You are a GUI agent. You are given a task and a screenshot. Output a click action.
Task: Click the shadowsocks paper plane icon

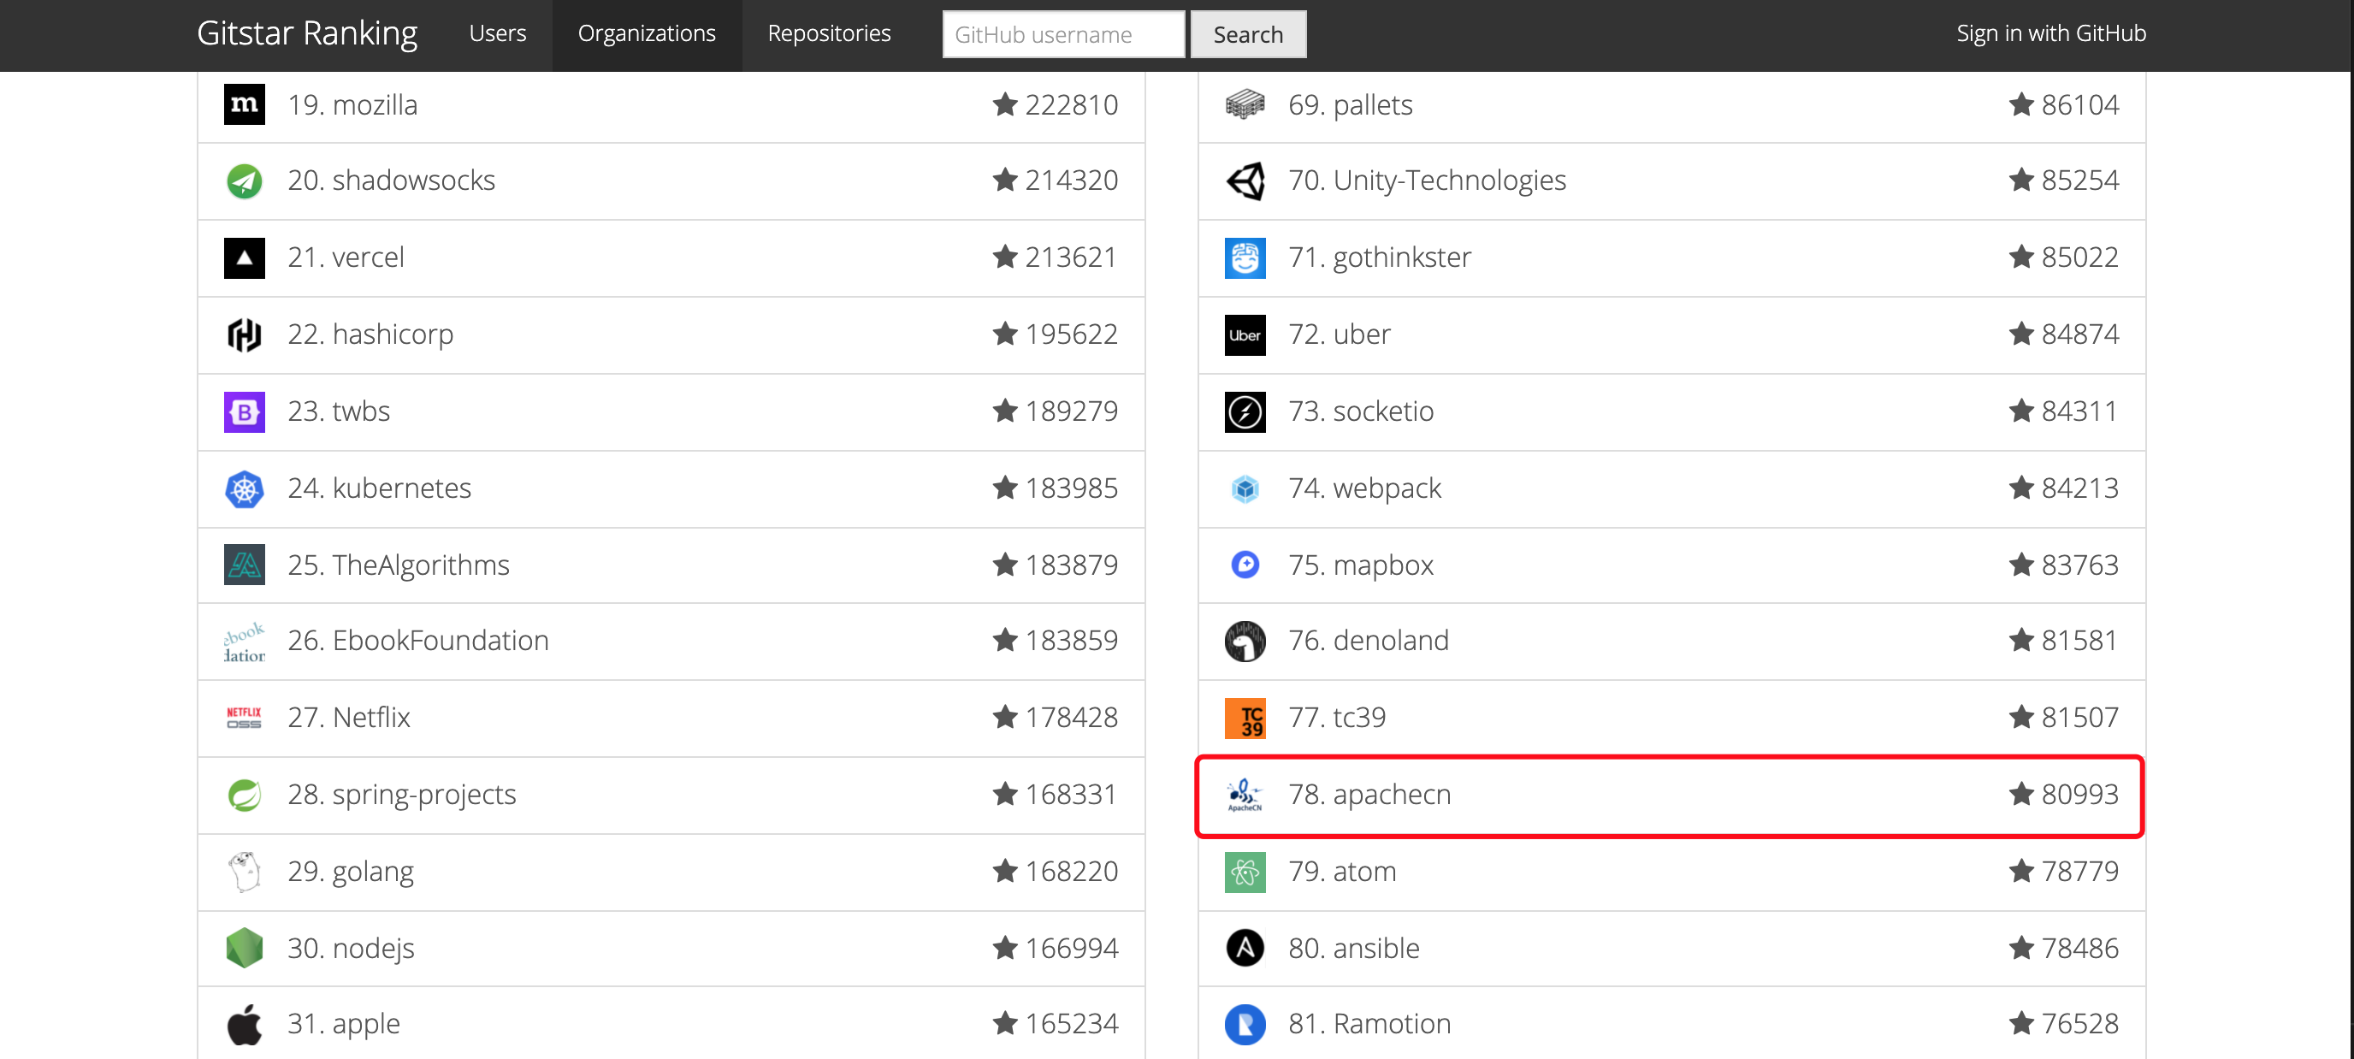(244, 180)
